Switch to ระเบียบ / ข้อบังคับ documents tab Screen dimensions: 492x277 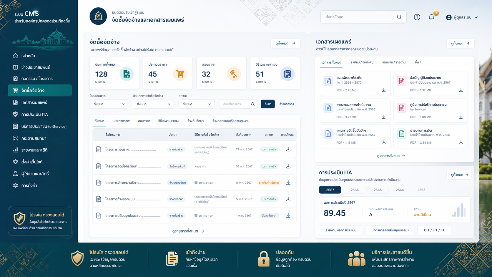point(362,62)
